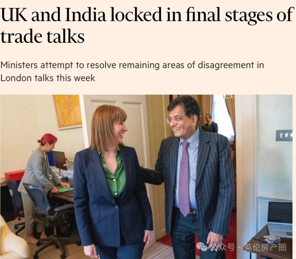This screenshot has height=259, width=296.
Task: Click the man standing in the background doorway
Action: pos(211,123)
